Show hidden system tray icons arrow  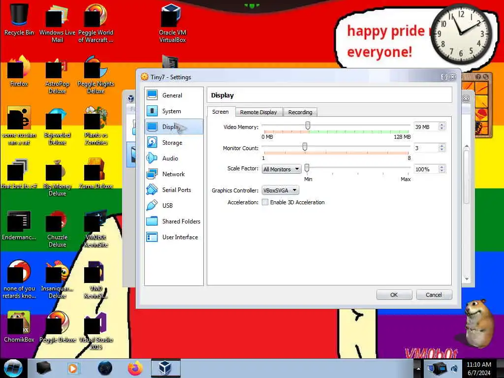tap(418, 368)
